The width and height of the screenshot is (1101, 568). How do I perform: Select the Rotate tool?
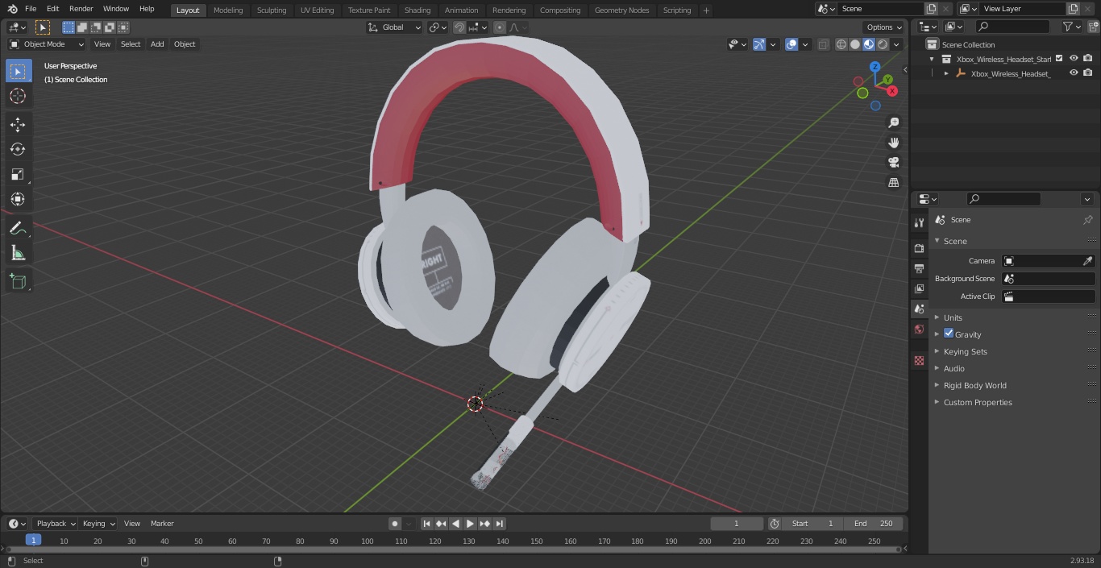point(18,149)
